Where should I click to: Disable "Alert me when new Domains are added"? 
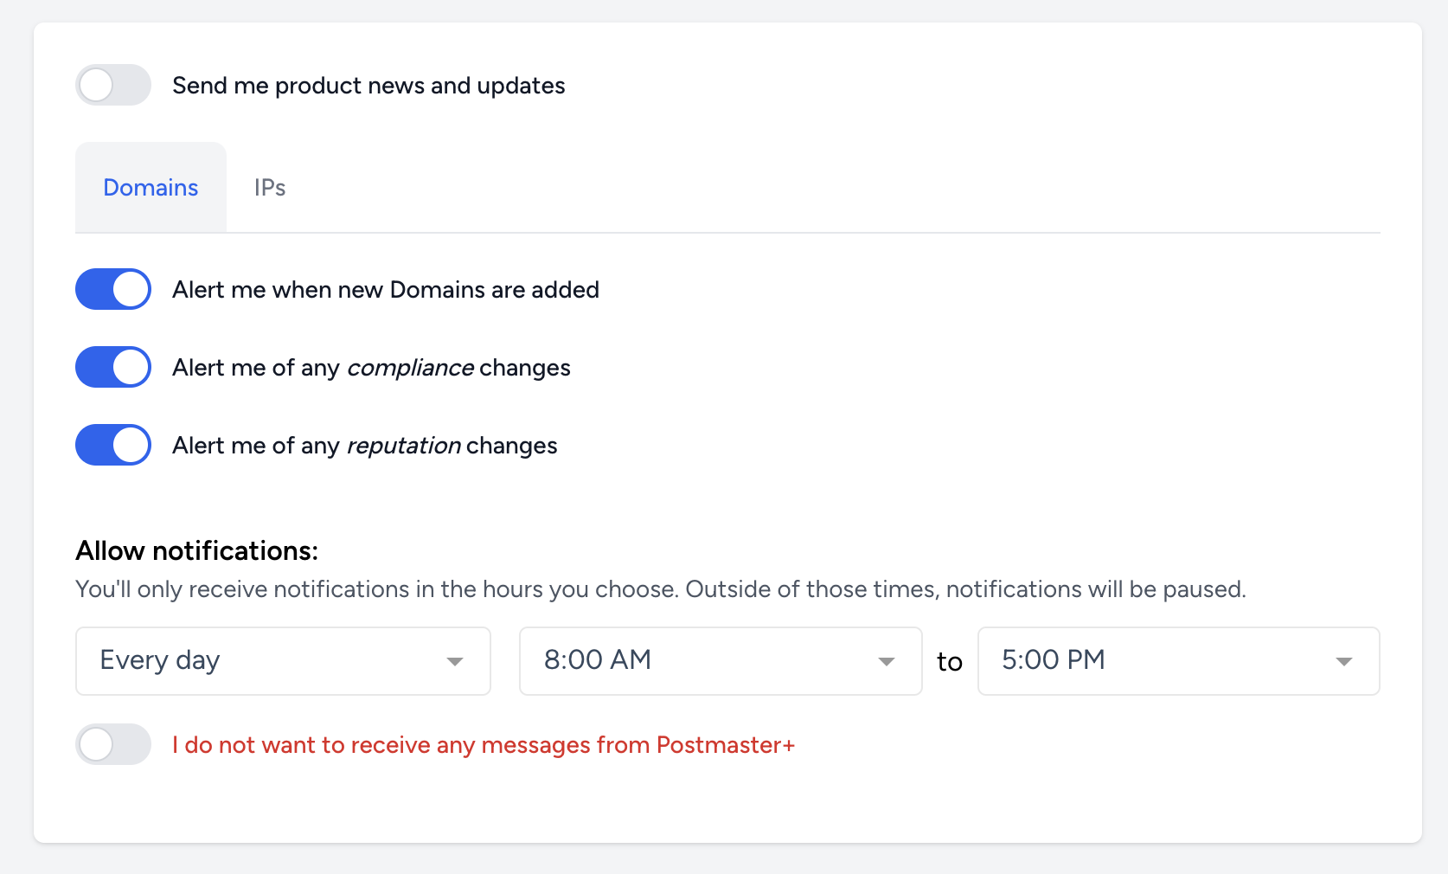pyautogui.click(x=112, y=289)
